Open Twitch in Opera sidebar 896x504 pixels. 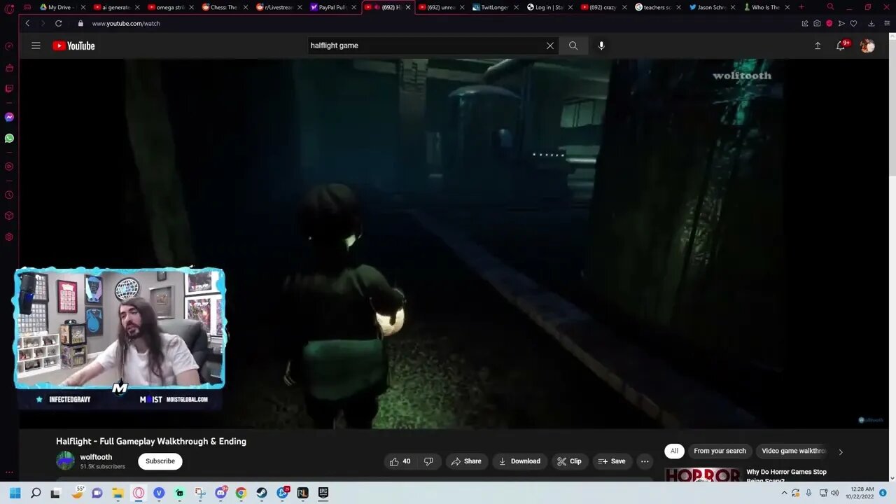(x=9, y=89)
